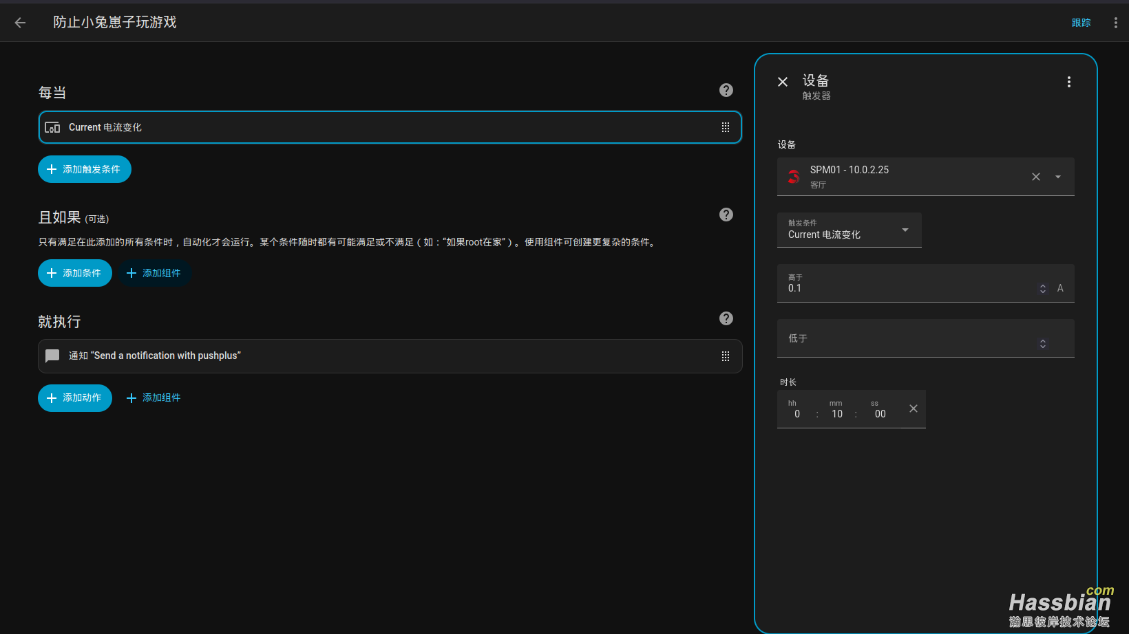The width and height of the screenshot is (1129, 634).
Task: Click the 添加动作 button
Action: (x=75, y=398)
